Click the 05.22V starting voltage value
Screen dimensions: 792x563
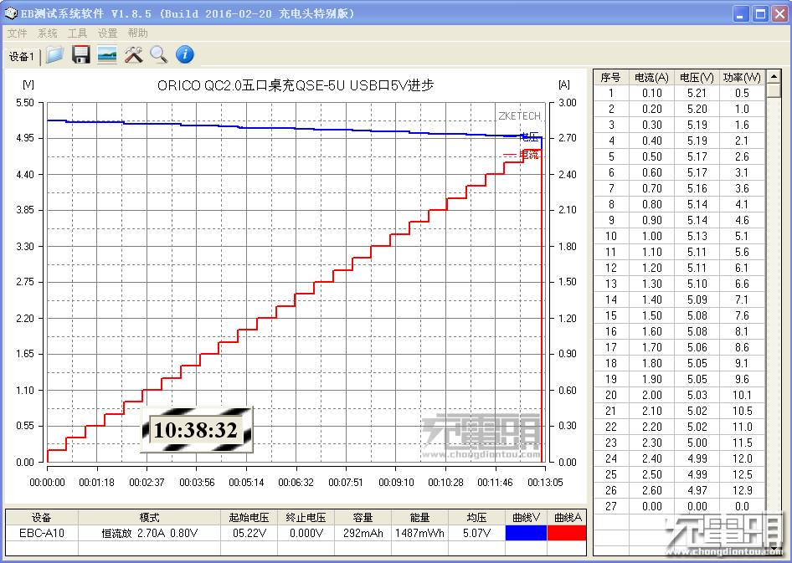pyautogui.click(x=249, y=533)
